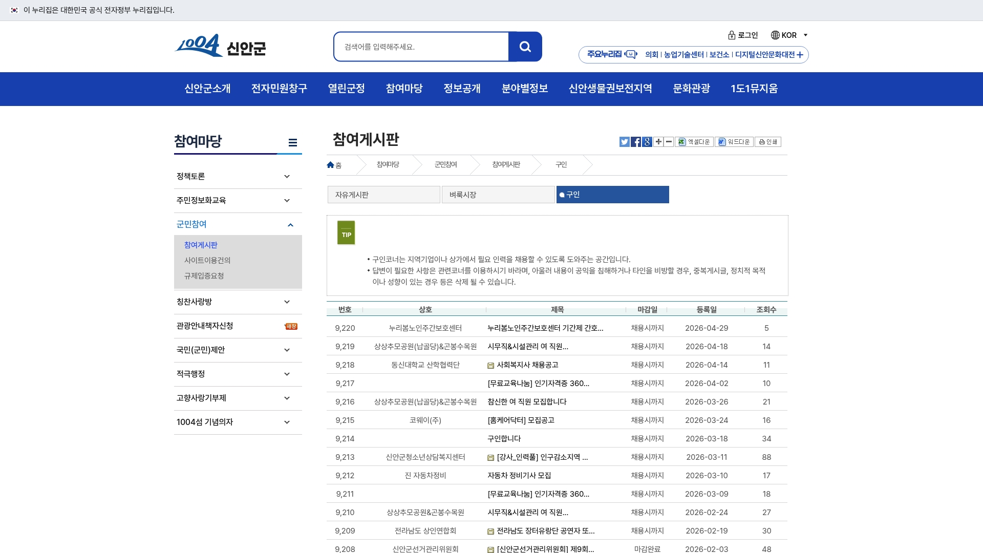983x553 pixels.
Task: Share page on Facebook icon
Action: click(x=635, y=142)
